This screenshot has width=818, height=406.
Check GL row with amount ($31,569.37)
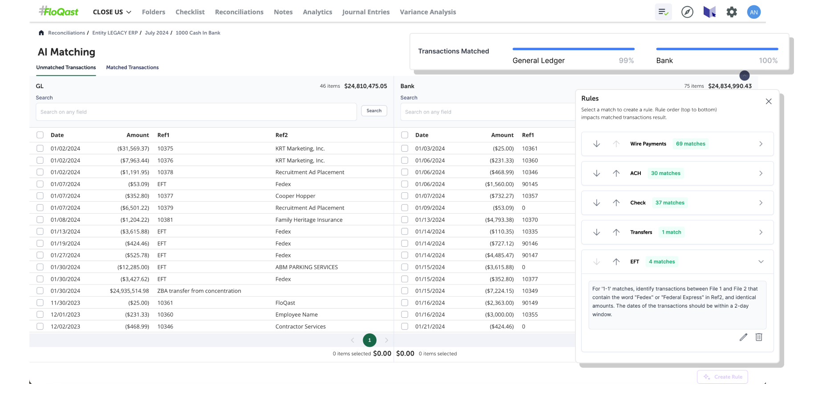pyautogui.click(x=40, y=148)
